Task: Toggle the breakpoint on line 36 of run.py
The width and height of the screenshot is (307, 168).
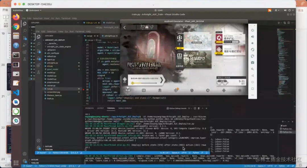Action: tap(84, 90)
